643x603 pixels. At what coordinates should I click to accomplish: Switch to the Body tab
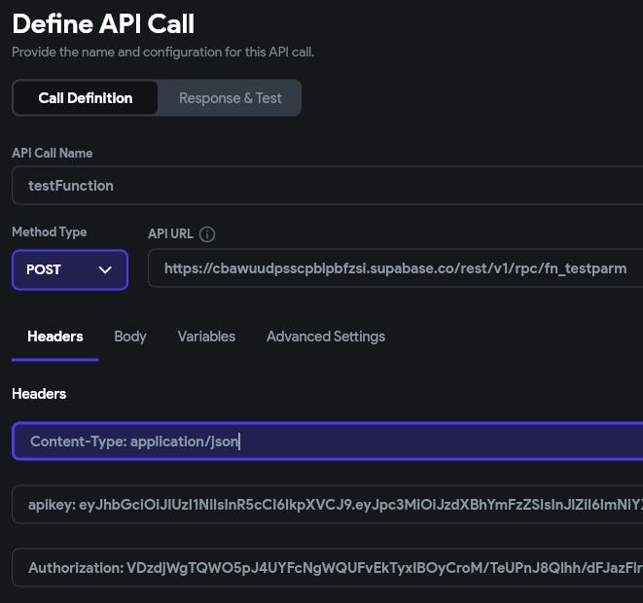point(130,337)
